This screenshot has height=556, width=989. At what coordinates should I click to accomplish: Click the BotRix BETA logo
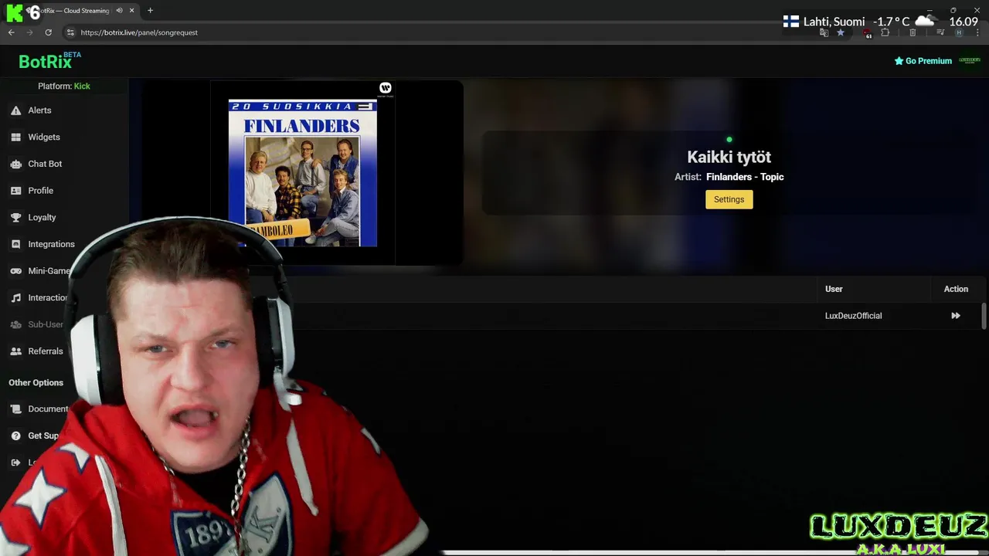click(49, 61)
